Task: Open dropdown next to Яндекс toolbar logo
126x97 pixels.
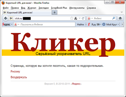Action: pos(12,24)
